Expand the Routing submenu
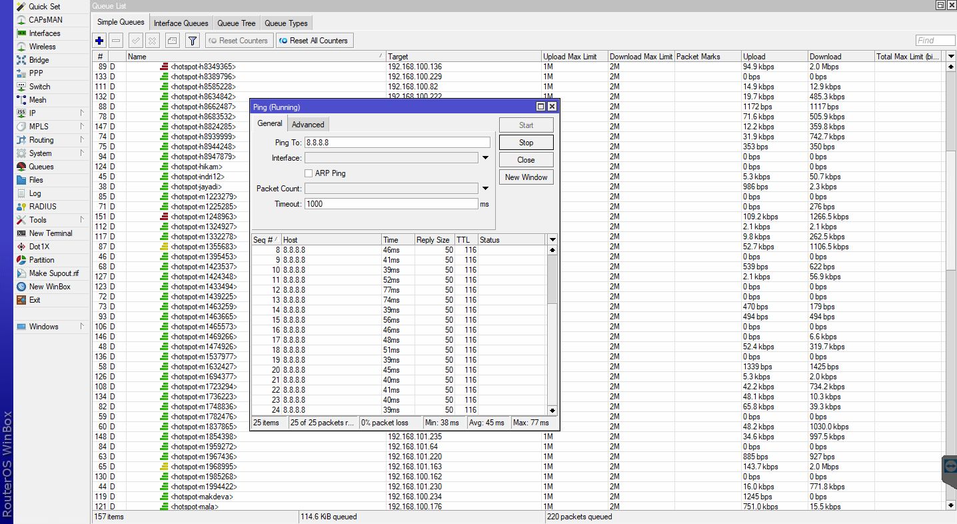The height and width of the screenshot is (524, 957). tap(82, 140)
